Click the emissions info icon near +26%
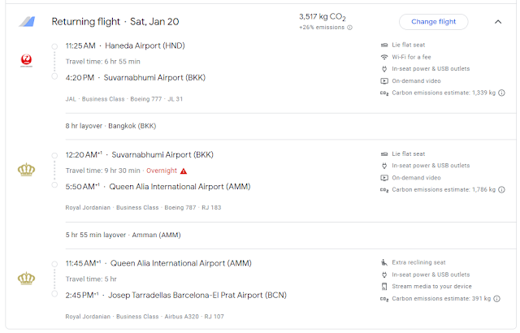This screenshot has width=520, height=333. pos(350,28)
